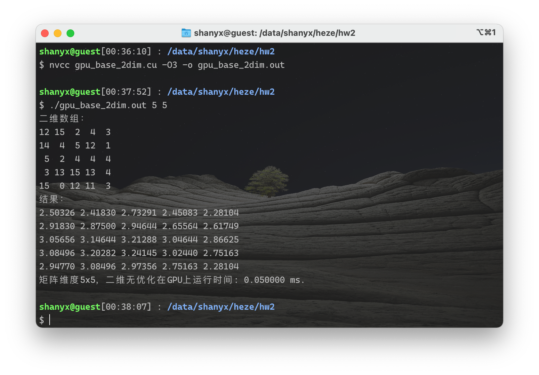Click the home folder icon in title bar
The image size is (539, 375).
186,33
